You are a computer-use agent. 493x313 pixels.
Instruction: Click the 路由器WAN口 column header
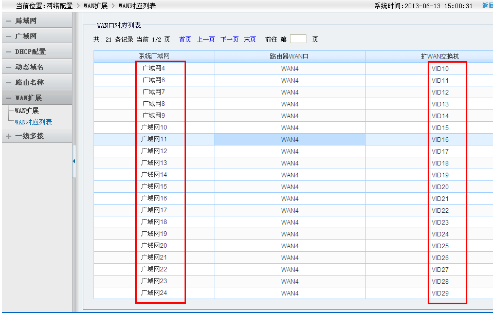(289, 56)
